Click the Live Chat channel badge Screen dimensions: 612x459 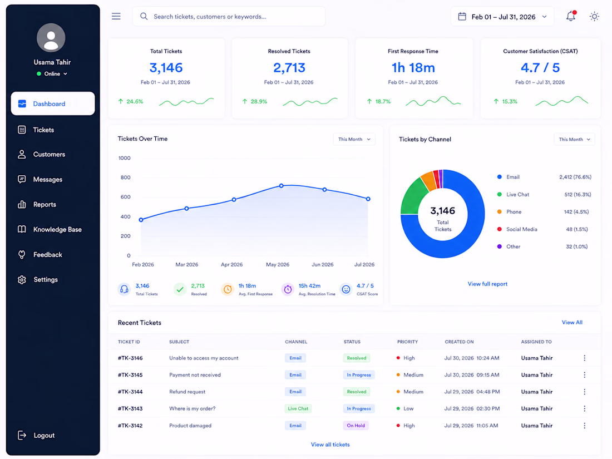pyautogui.click(x=298, y=409)
